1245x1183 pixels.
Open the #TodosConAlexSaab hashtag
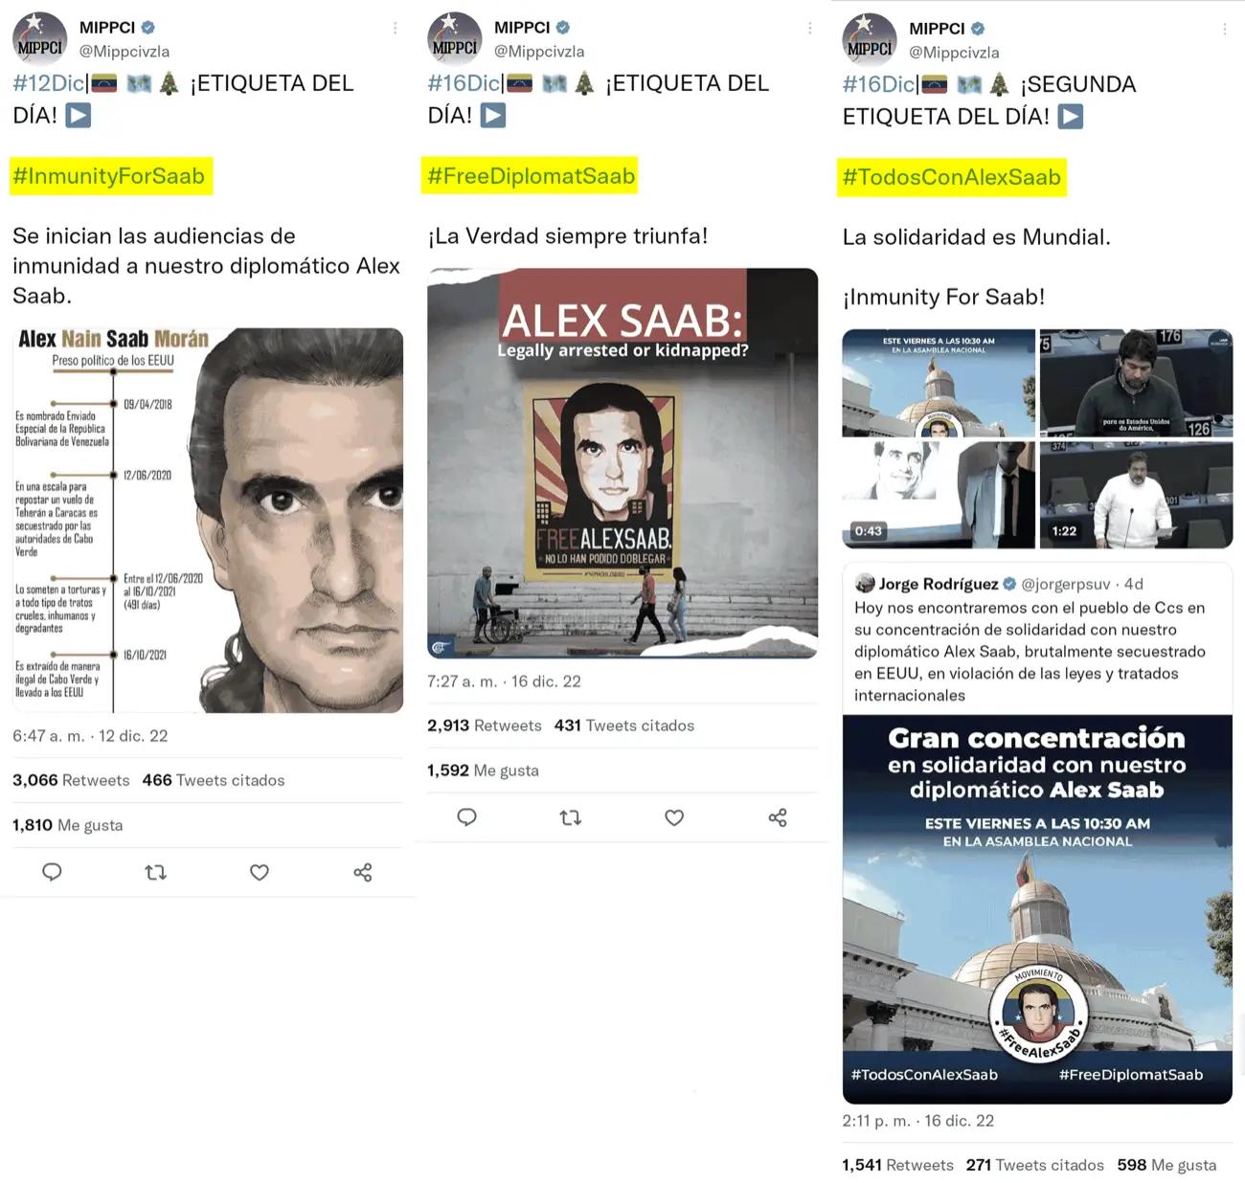point(952,177)
